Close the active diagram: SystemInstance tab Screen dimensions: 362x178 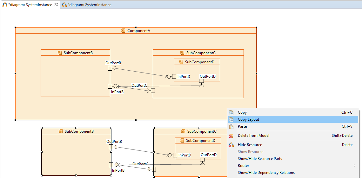(x=56, y=5)
